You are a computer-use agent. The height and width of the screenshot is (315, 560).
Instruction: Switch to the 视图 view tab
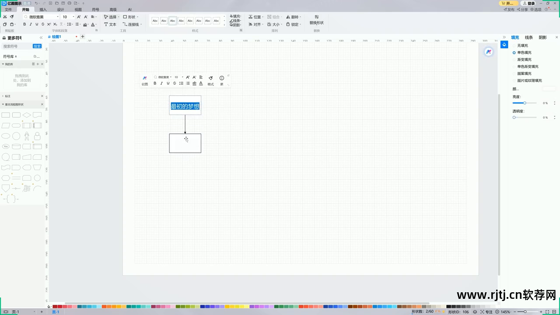point(78,9)
